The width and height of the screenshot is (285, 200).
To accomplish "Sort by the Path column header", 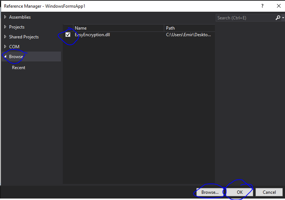I will point(189,28).
